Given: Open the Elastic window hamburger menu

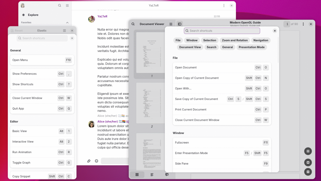Looking at the screenshot, I should (x=64, y=31).
